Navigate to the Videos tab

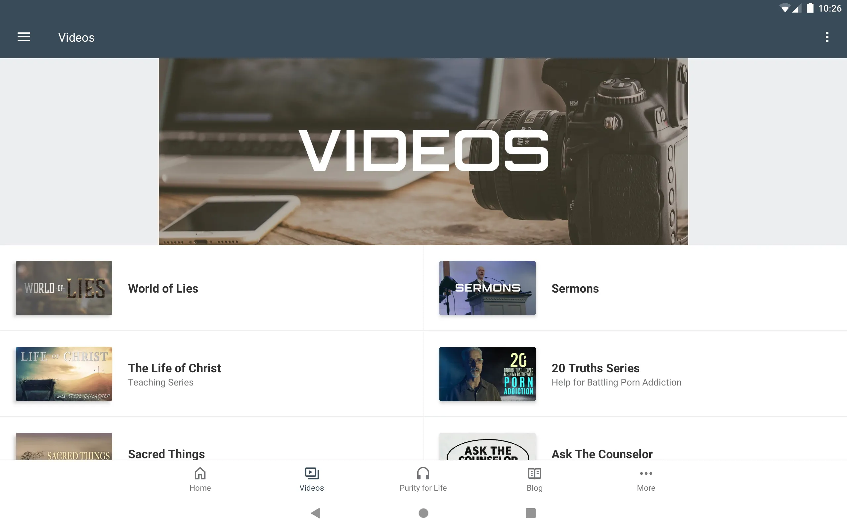(x=311, y=479)
